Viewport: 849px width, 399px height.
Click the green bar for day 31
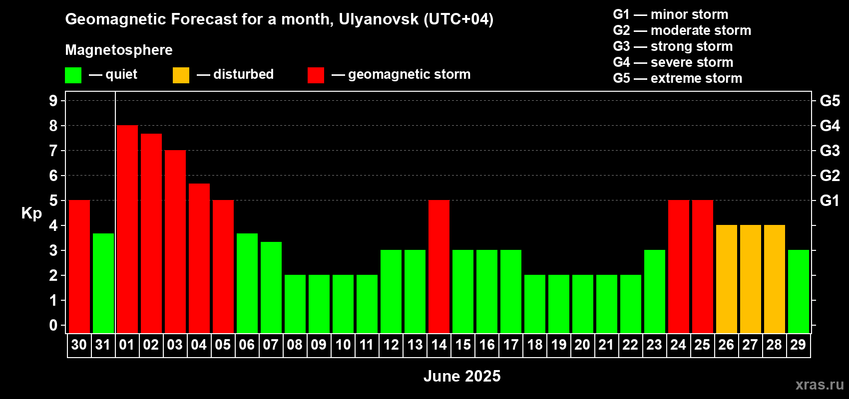coord(103,283)
